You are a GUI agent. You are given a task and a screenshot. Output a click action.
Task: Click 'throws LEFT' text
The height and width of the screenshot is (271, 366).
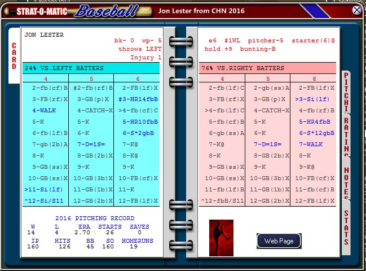point(140,49)
